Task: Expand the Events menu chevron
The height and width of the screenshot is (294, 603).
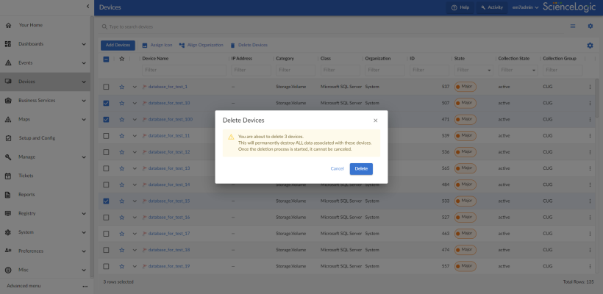Action: pyautogui.click(x=84, y=63)
